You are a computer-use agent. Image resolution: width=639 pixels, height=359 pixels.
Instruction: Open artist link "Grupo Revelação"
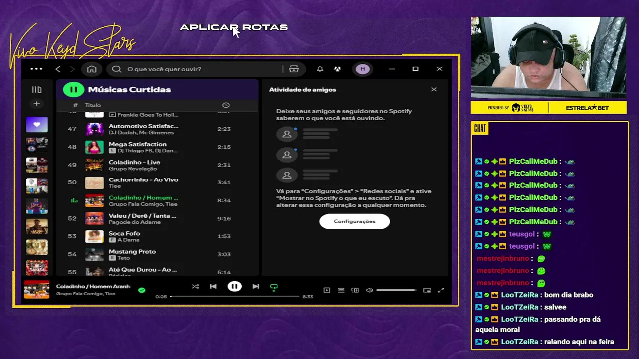132,169
